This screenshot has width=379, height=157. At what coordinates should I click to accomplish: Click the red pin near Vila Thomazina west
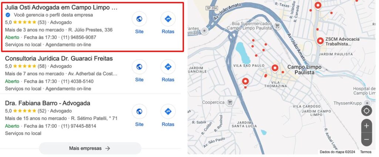[x=245, y=81]
